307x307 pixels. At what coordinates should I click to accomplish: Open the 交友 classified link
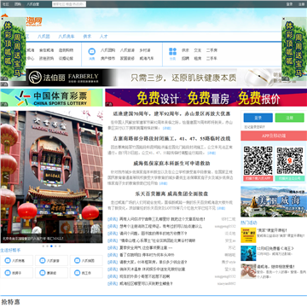[198, 50]
